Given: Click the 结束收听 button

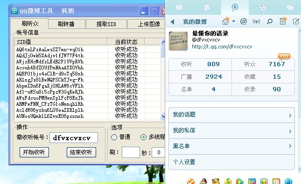Looking at the screenshot, I should pyautogui.click(x=81, y=152).
